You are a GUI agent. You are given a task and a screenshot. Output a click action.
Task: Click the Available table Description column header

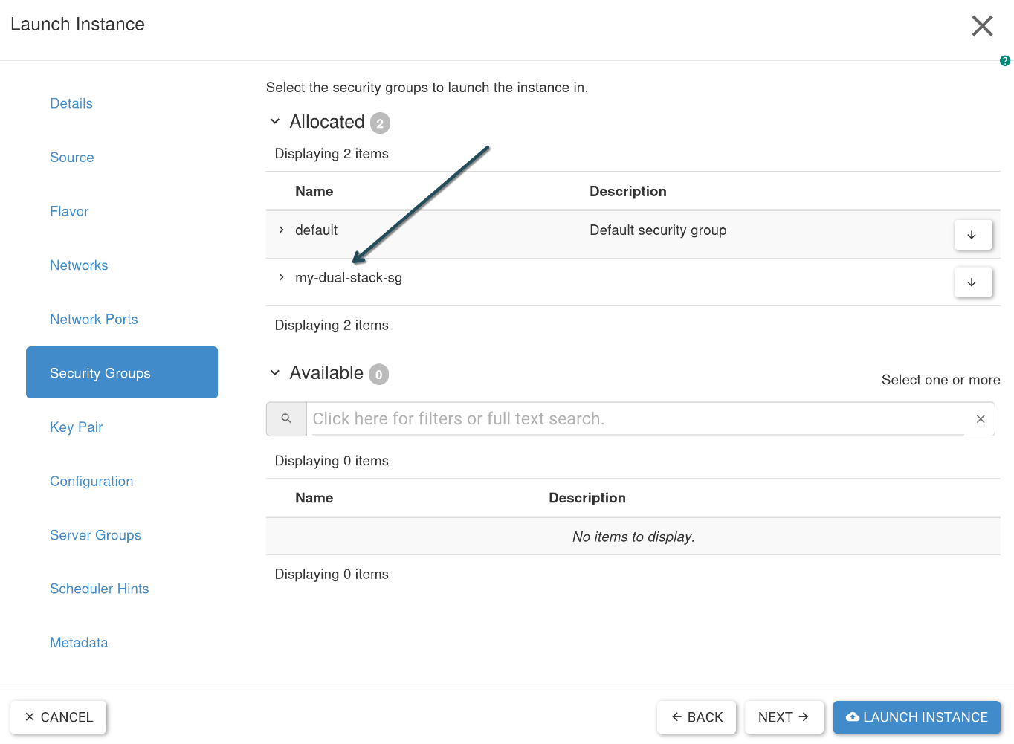tap(587, 498)
